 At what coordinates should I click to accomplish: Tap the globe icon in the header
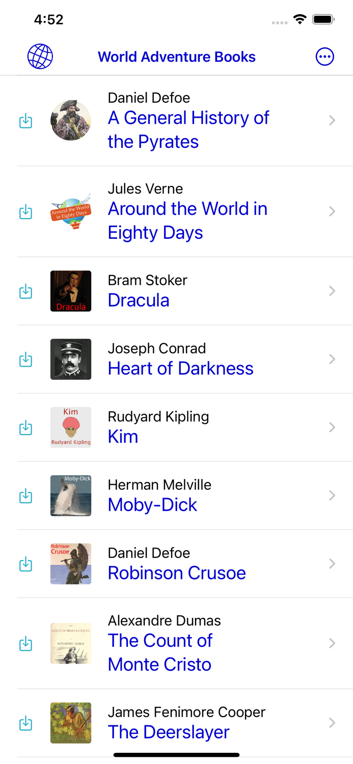[x=40, y=57]
